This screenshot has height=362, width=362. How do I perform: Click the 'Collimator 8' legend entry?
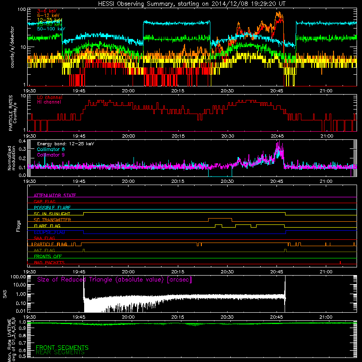[x=51, y=149]
